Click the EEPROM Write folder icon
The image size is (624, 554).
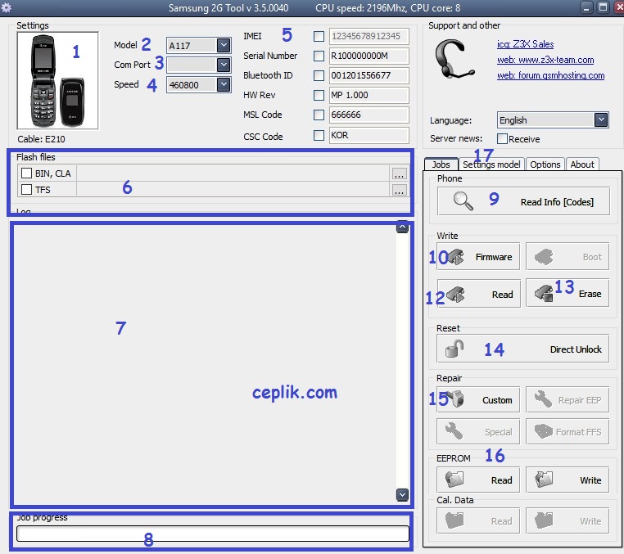544,480
